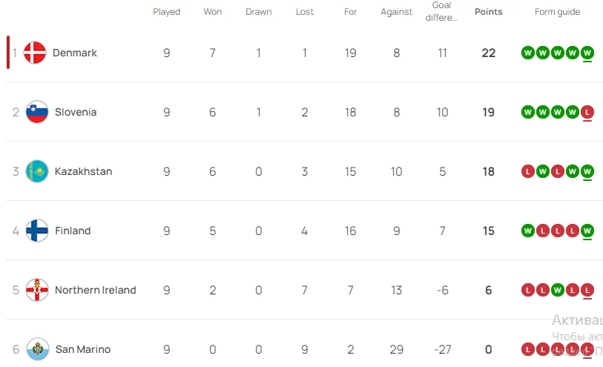Open the San Marino team link

83,349
